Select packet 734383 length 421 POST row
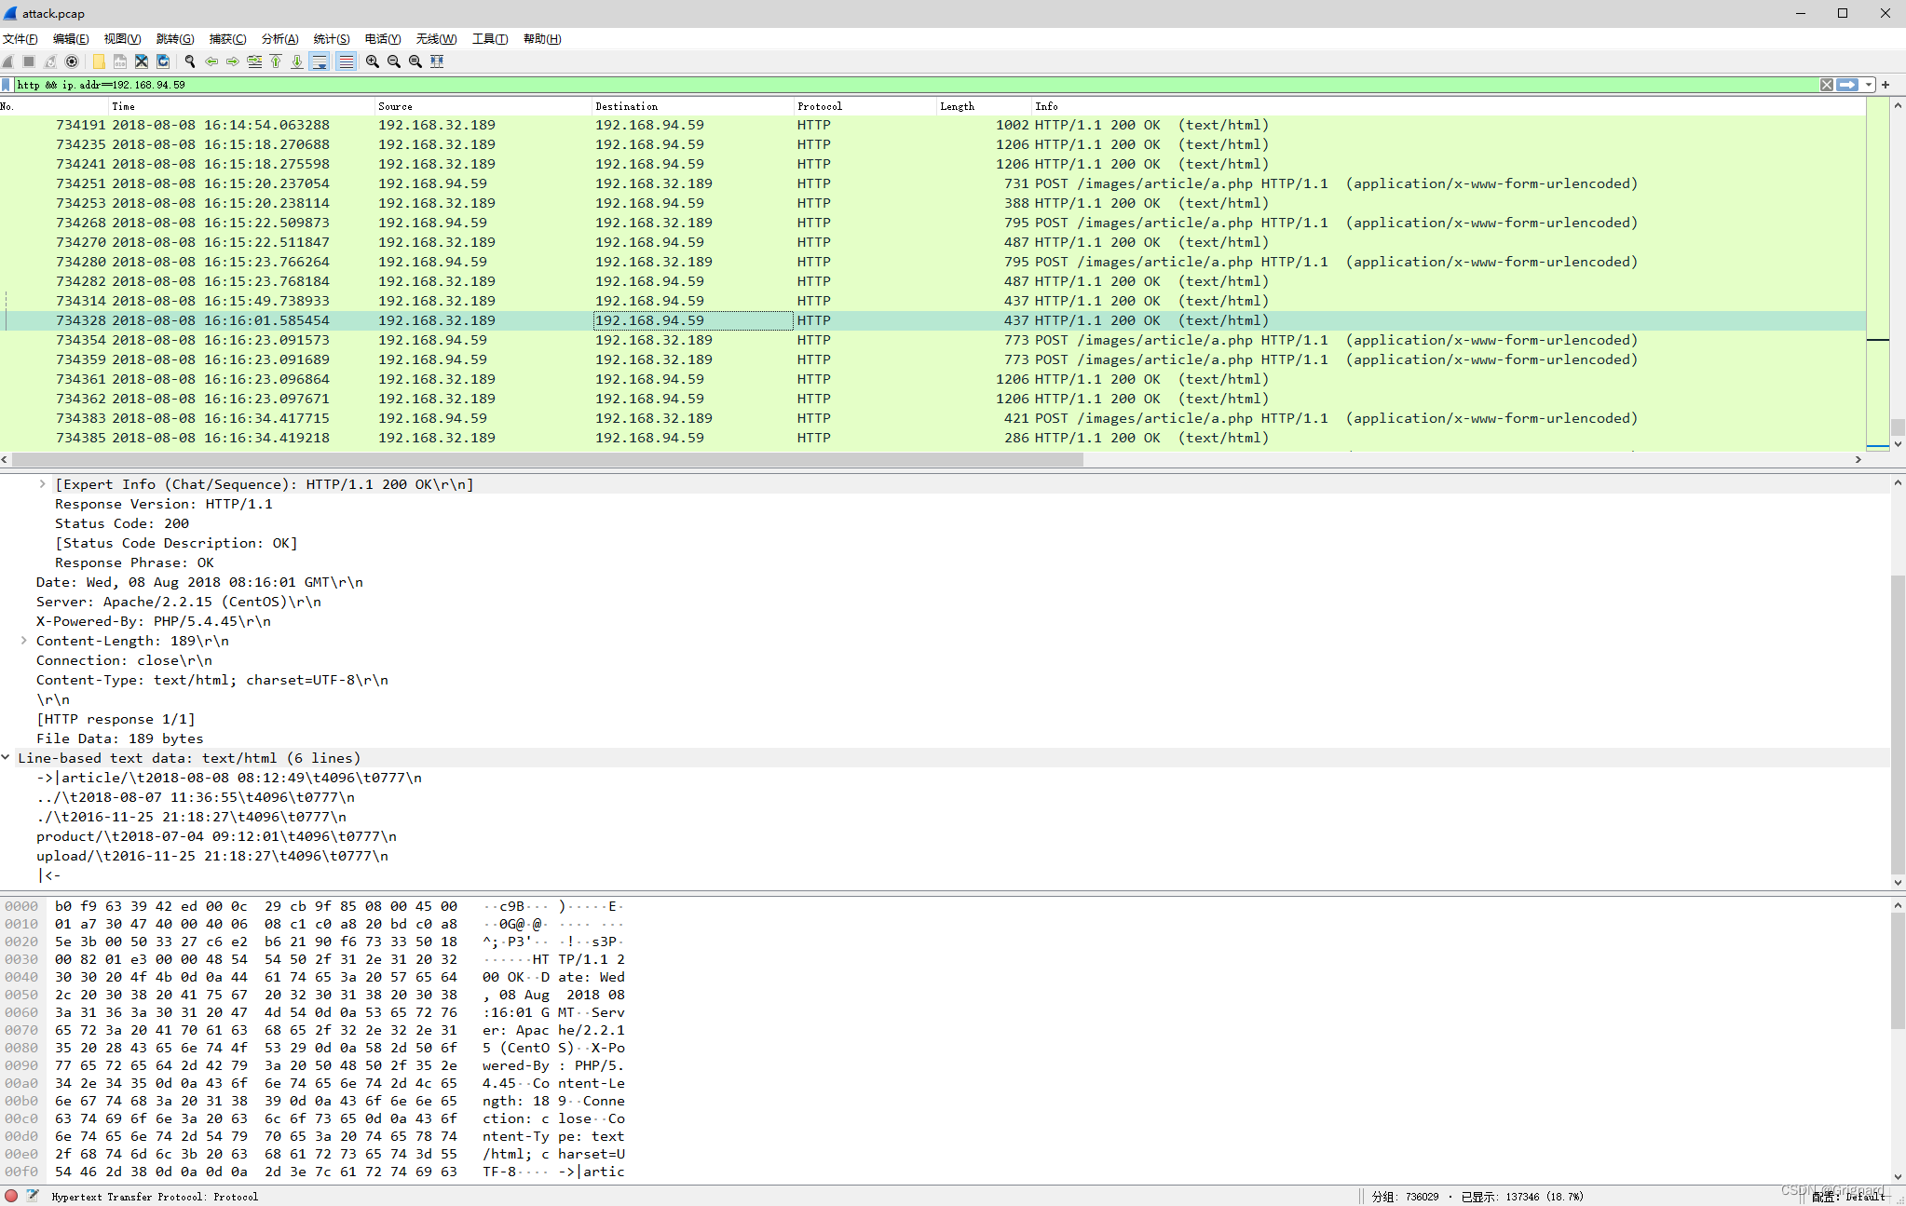1906x1206 pixels. (x=933, y=418)
